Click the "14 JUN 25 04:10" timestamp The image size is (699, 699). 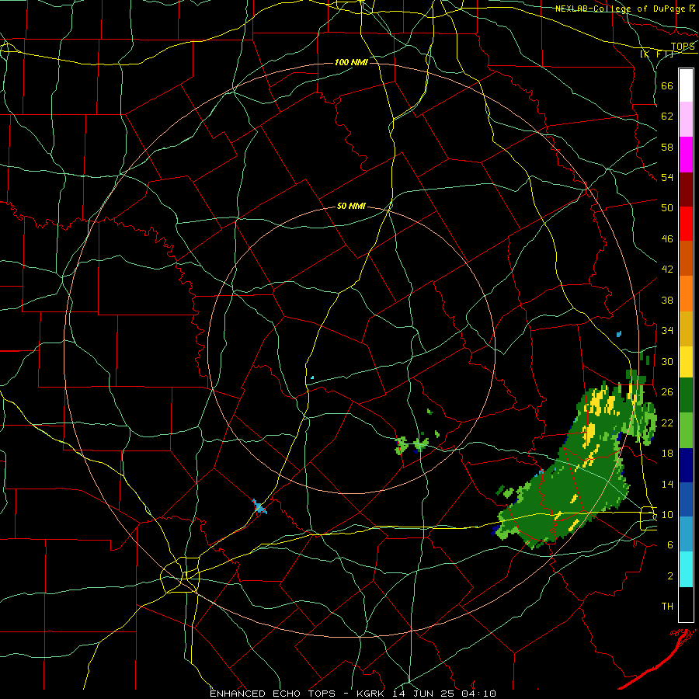(444, 694)
